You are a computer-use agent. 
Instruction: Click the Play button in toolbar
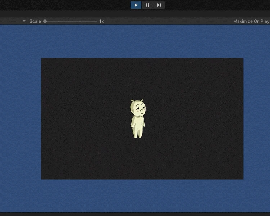coord(136,5)
